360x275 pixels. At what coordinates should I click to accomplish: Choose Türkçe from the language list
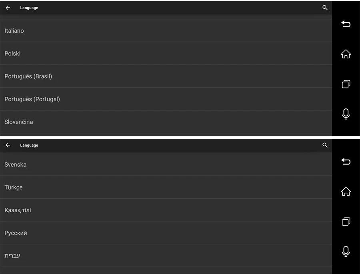(166, 187)
